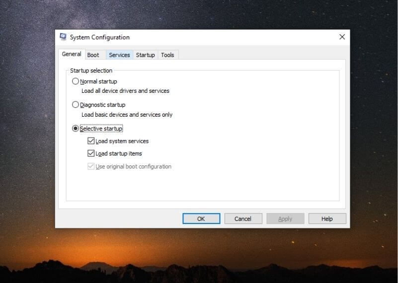Click the System Configuration title bar icon

click(x=63, y=37)
